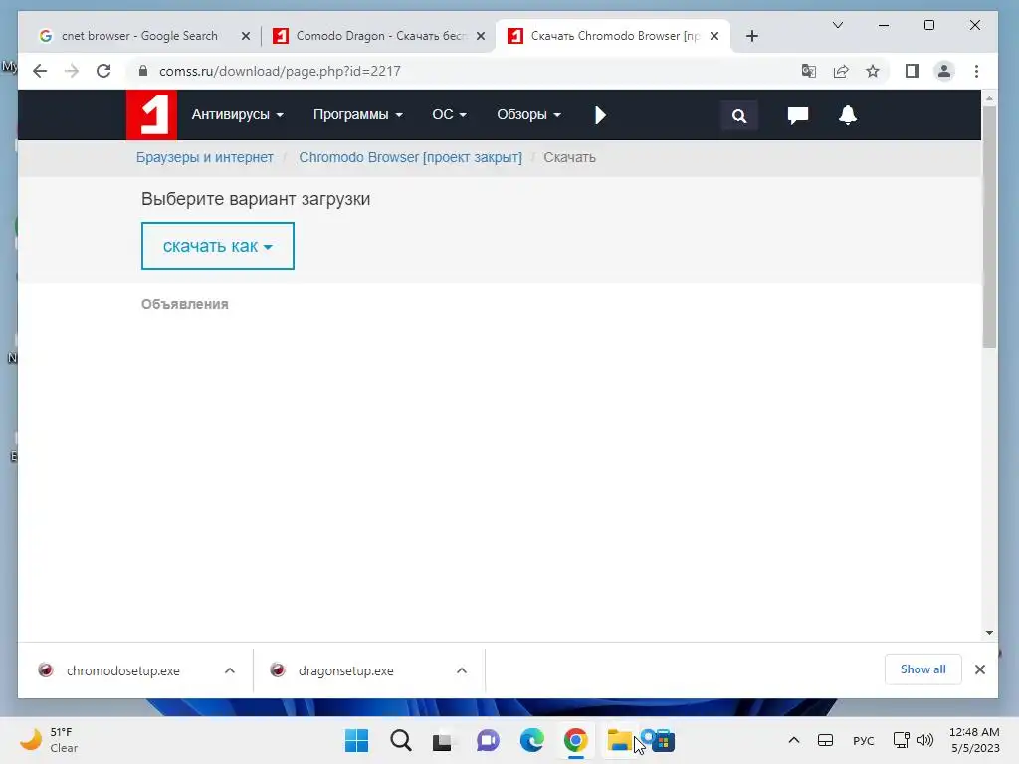Viewport: 1019px width, 764px height.
Task: Show hidden system tray icons
Action: 794,740
